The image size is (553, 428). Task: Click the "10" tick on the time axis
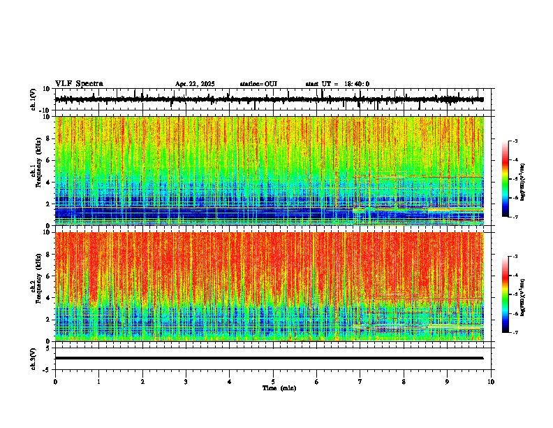pyautogui.click(x=491, y=382)
